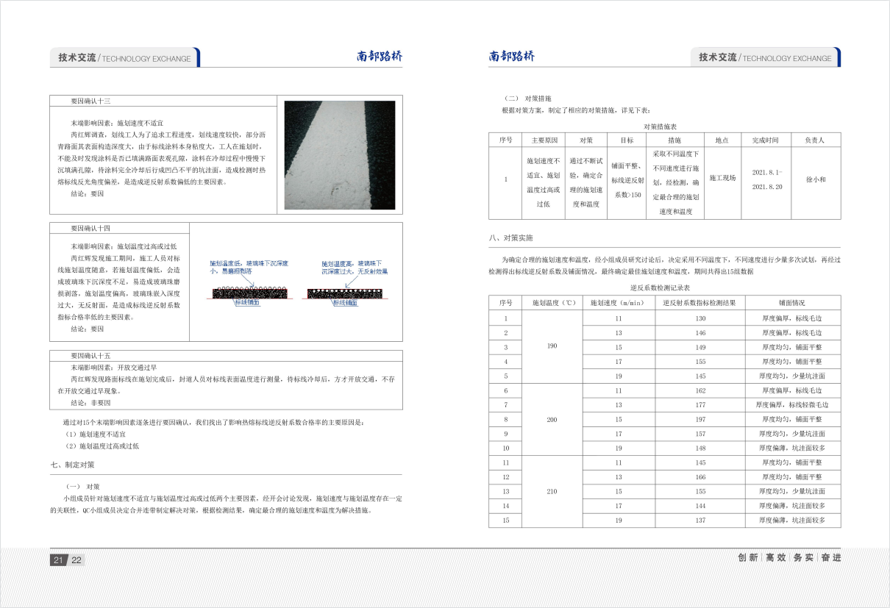Select the retroreflection result "197"
The width and height of the screenshot is (890, 608).
pyautogui.click(x=700, y=419)
